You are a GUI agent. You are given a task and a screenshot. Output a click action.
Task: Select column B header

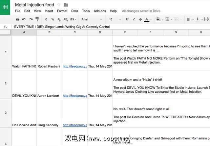click(x=49, y=32)
